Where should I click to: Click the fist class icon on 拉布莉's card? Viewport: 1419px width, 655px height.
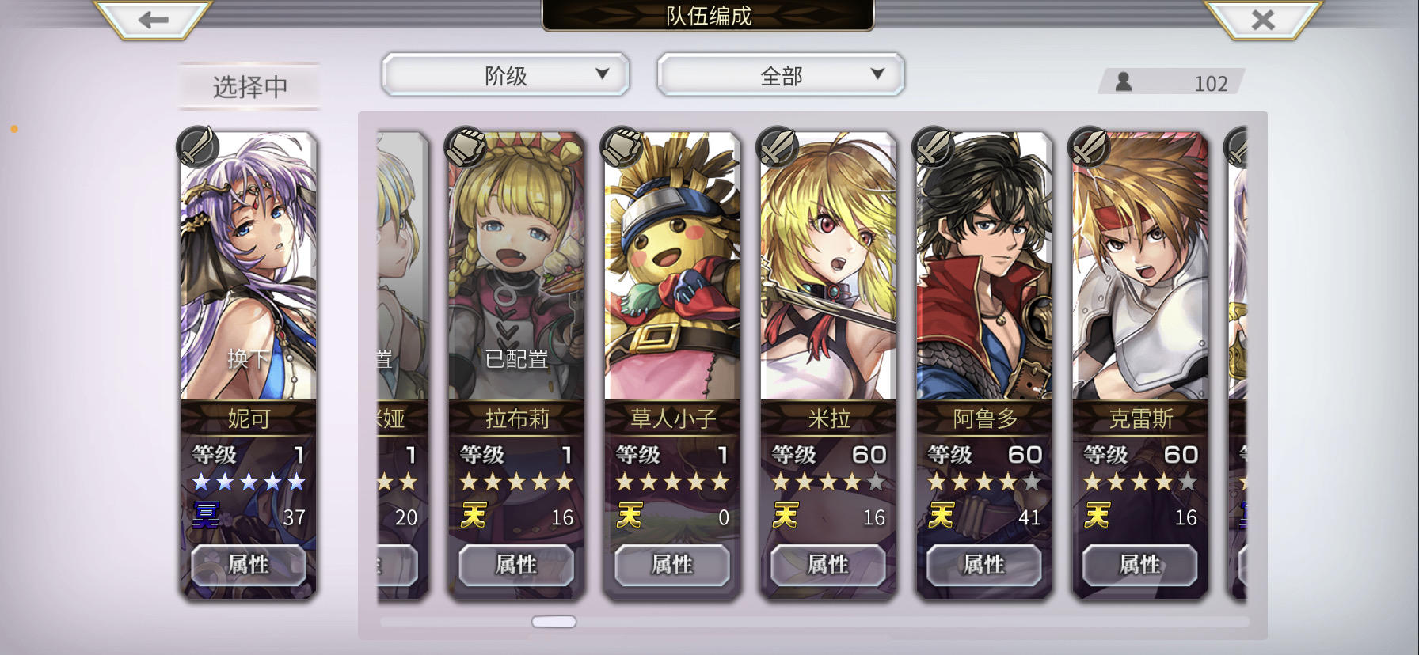click(x=466, y=146)
